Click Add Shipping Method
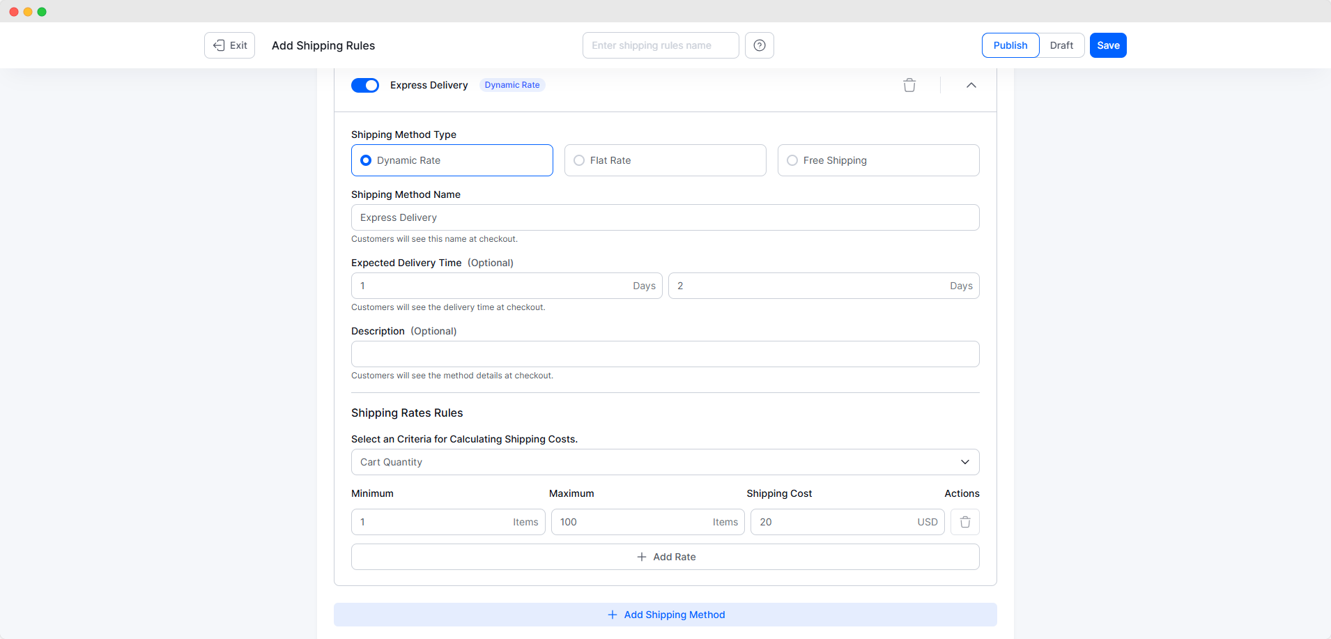 665,615
